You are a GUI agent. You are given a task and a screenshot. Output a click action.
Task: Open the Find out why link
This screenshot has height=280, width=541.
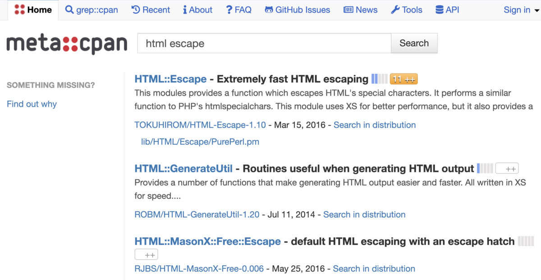point(32,104)
